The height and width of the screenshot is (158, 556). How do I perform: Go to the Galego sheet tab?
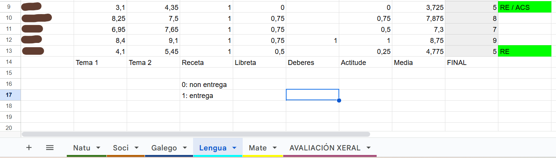(x=164, y=148)
